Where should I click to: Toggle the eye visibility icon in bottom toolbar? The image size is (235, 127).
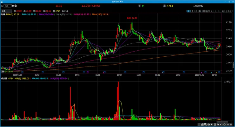tap(221, 124)
